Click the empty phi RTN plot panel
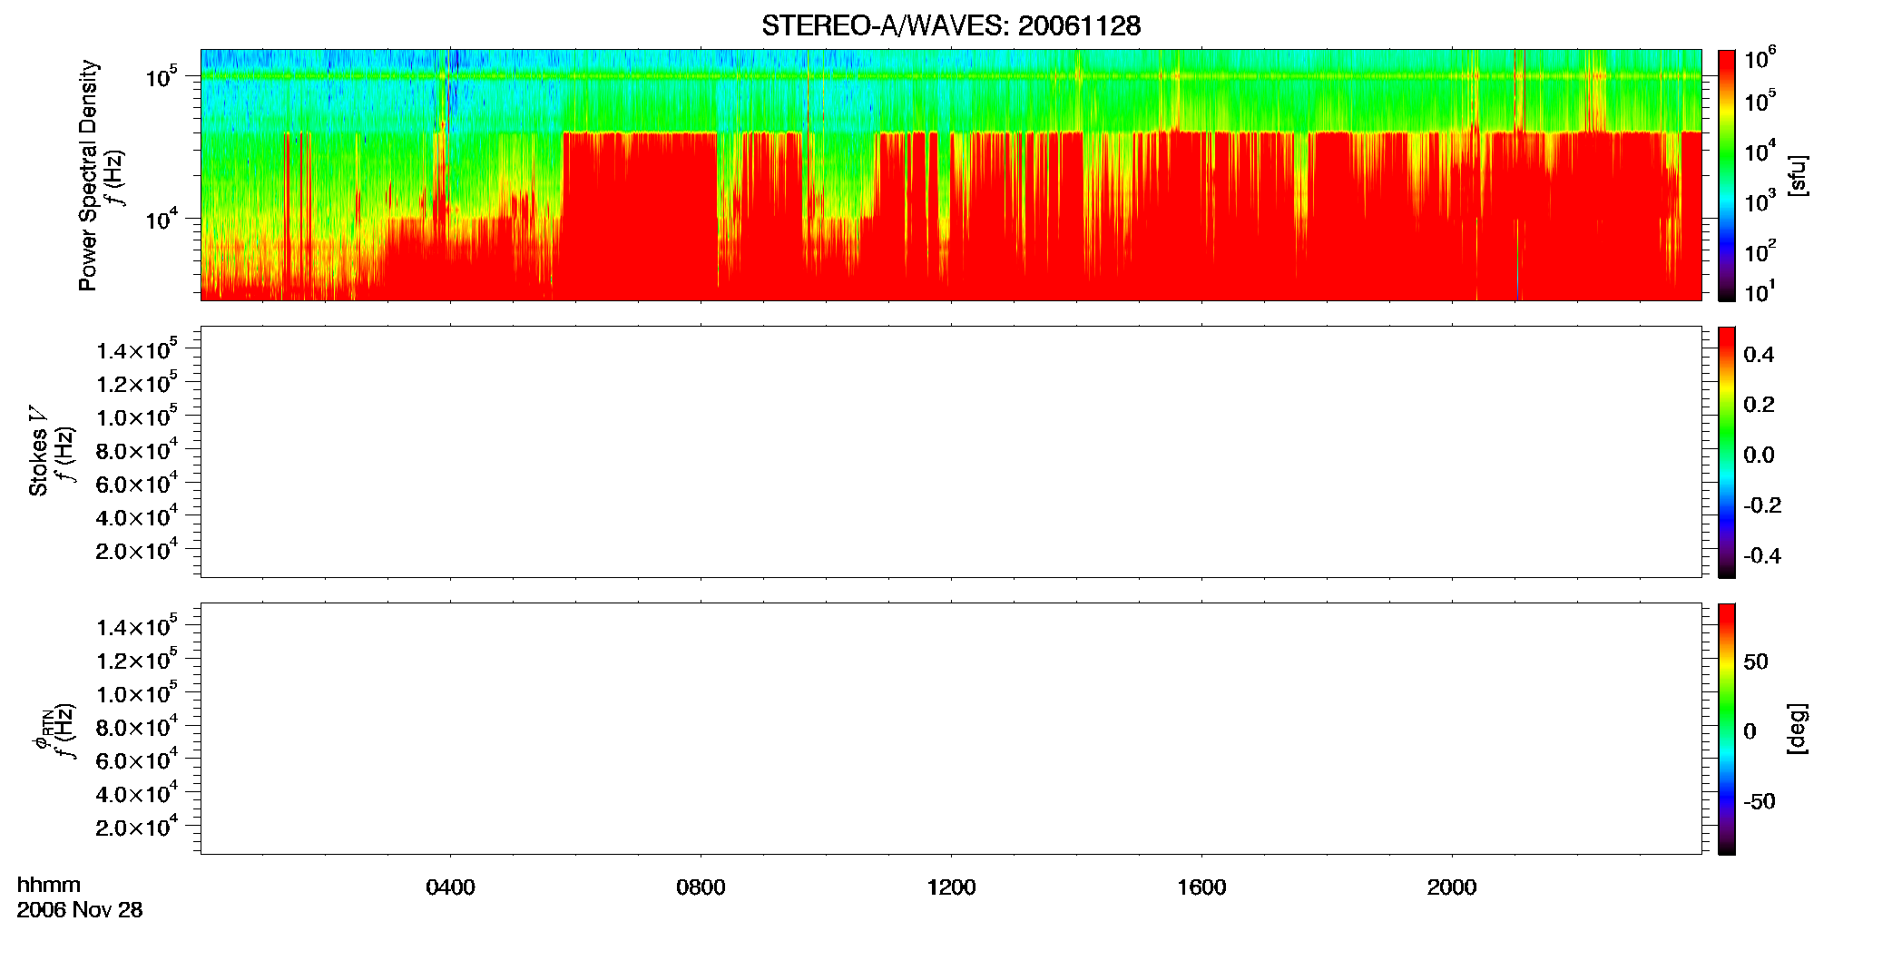 [951, 728]
